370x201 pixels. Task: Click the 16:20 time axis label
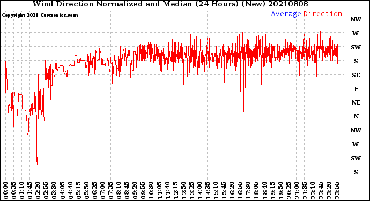tap(232, 190)
